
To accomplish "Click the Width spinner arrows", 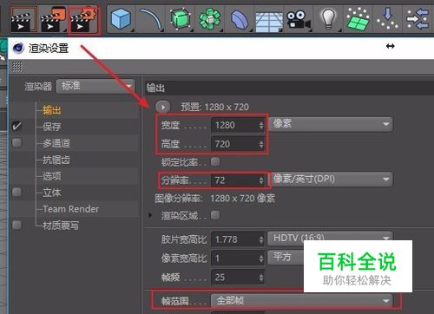I will tap(261, 125).
